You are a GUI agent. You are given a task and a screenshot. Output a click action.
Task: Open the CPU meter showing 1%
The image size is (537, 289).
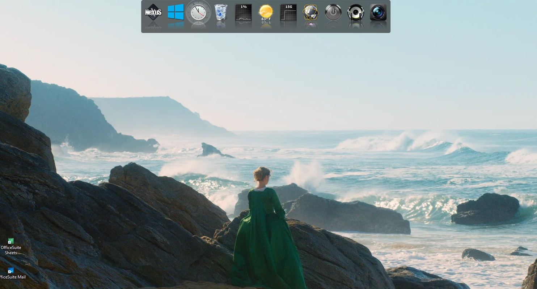pyautogui.click(x=243, y=12)
